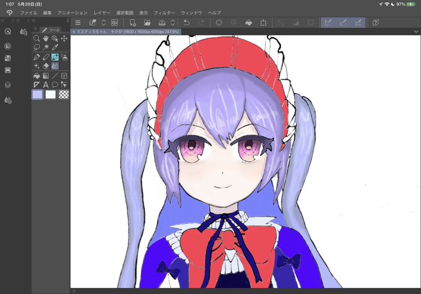421x294 pixels.
Task: Select the Operation object tool
Action: tap(54, 38)
